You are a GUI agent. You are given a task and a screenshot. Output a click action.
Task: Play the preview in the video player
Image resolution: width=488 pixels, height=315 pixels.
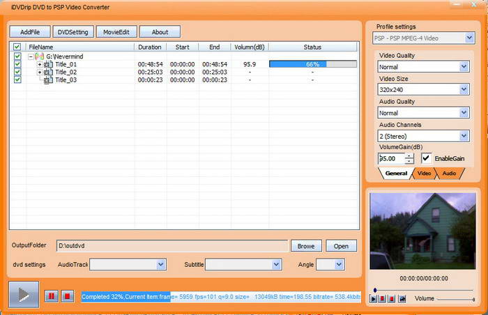[374, 298]
